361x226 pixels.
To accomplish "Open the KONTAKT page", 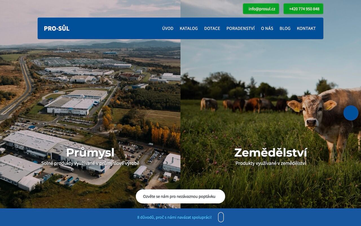I will tap(306, 28).
